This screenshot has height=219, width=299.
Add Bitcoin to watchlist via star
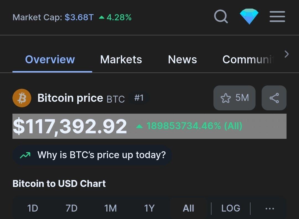click(234, 98)
